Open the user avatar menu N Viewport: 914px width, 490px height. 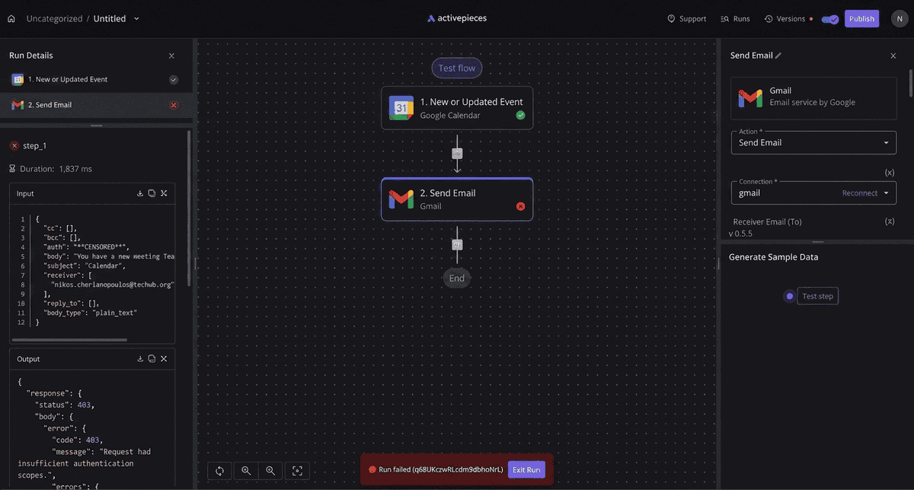pos(900,18)
